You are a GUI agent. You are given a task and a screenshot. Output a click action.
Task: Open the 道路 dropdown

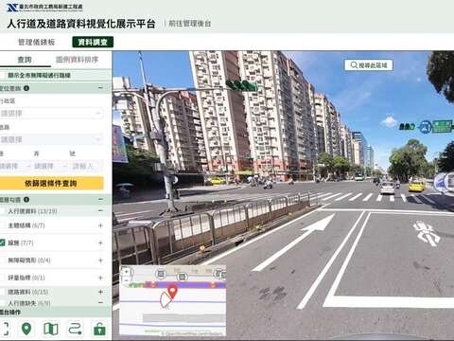coord(51,139)
